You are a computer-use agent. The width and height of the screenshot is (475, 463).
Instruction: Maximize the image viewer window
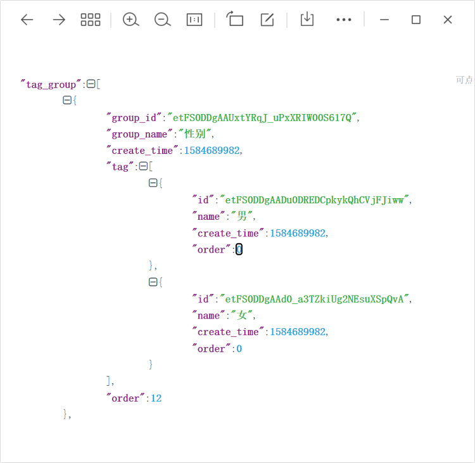click(x=415, y=20)
